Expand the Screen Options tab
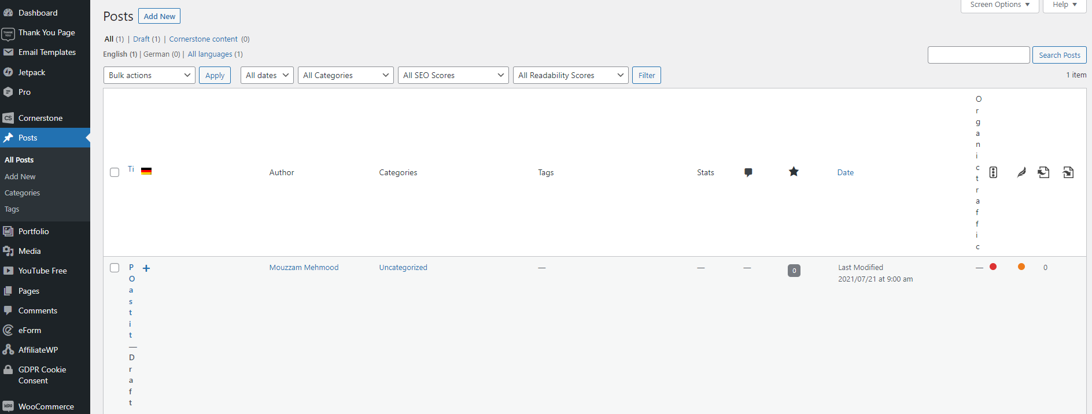Screen dimensions: 1092x414 (x=999, y=5)
